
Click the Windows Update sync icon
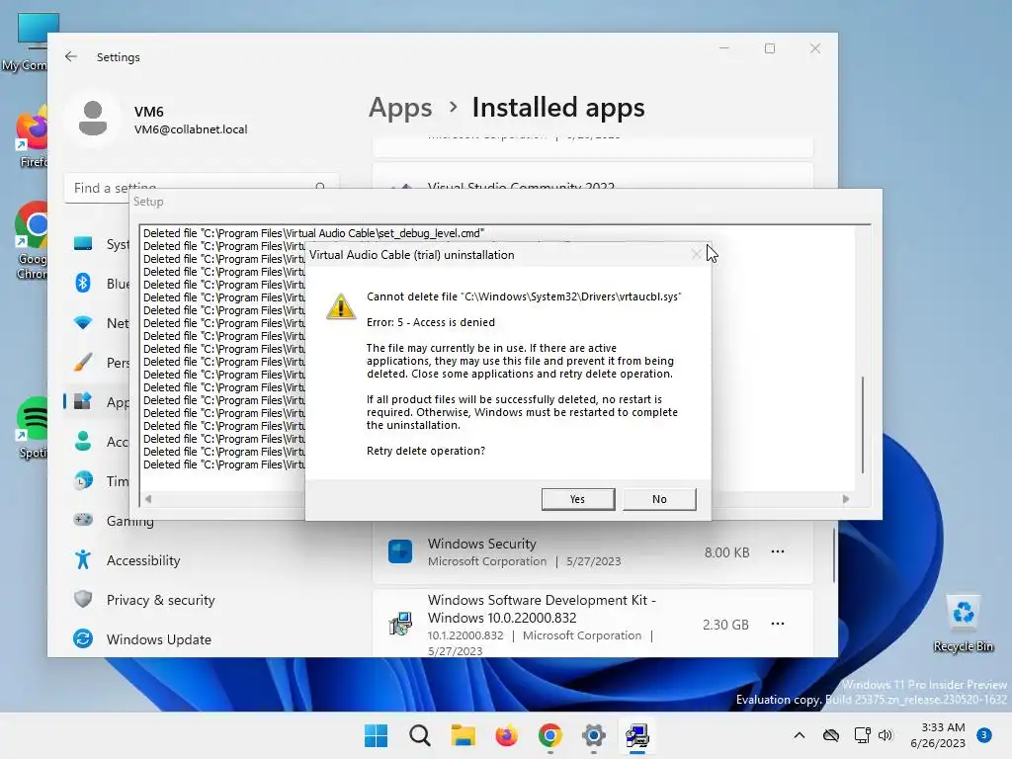pos(83,638)
